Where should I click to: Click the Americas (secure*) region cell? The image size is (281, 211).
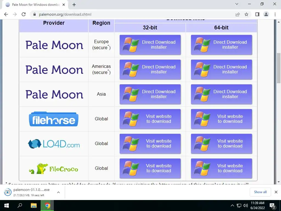click(102, 70)
